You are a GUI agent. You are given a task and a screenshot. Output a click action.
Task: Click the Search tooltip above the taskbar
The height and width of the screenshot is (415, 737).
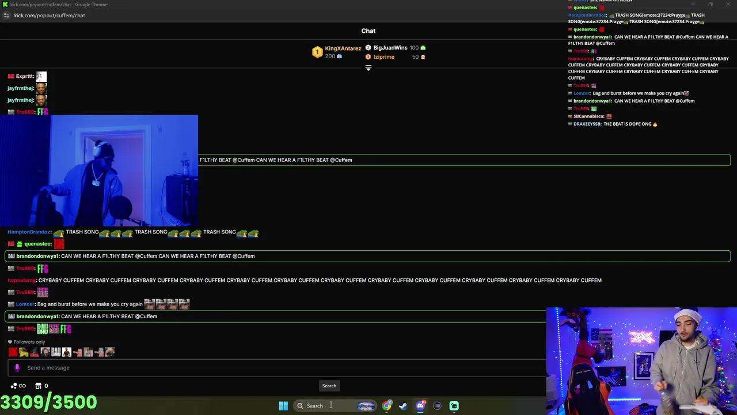pos(329,386)
